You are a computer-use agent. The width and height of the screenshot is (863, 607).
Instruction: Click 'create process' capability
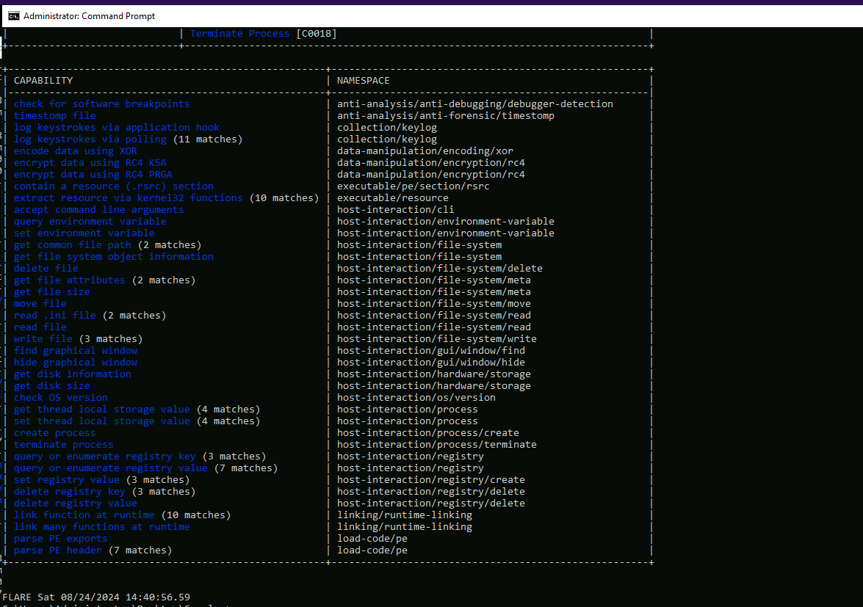click(x=55, y=433)
